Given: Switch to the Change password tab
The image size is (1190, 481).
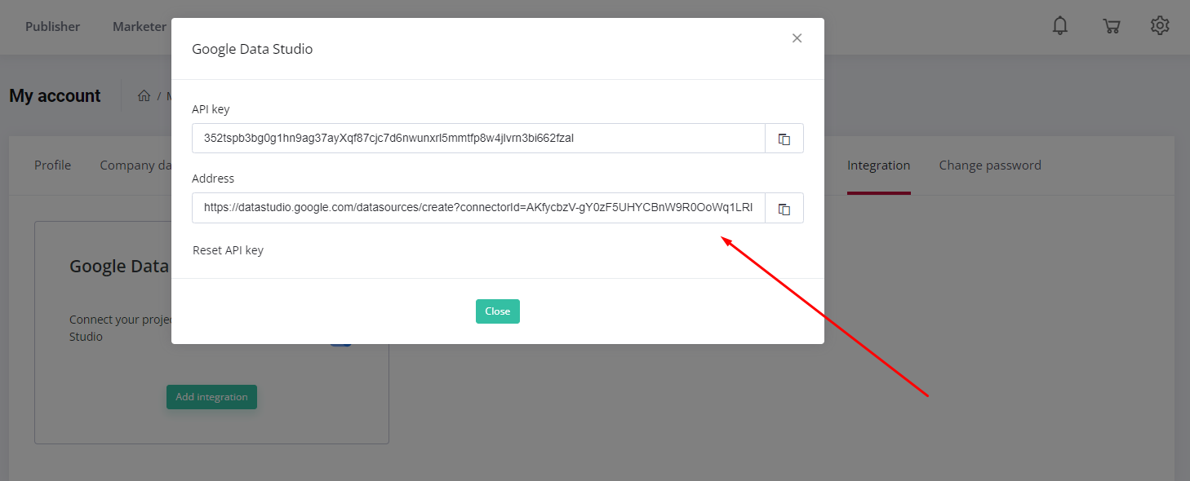Looking at the screenshot, I should point(990,165).
